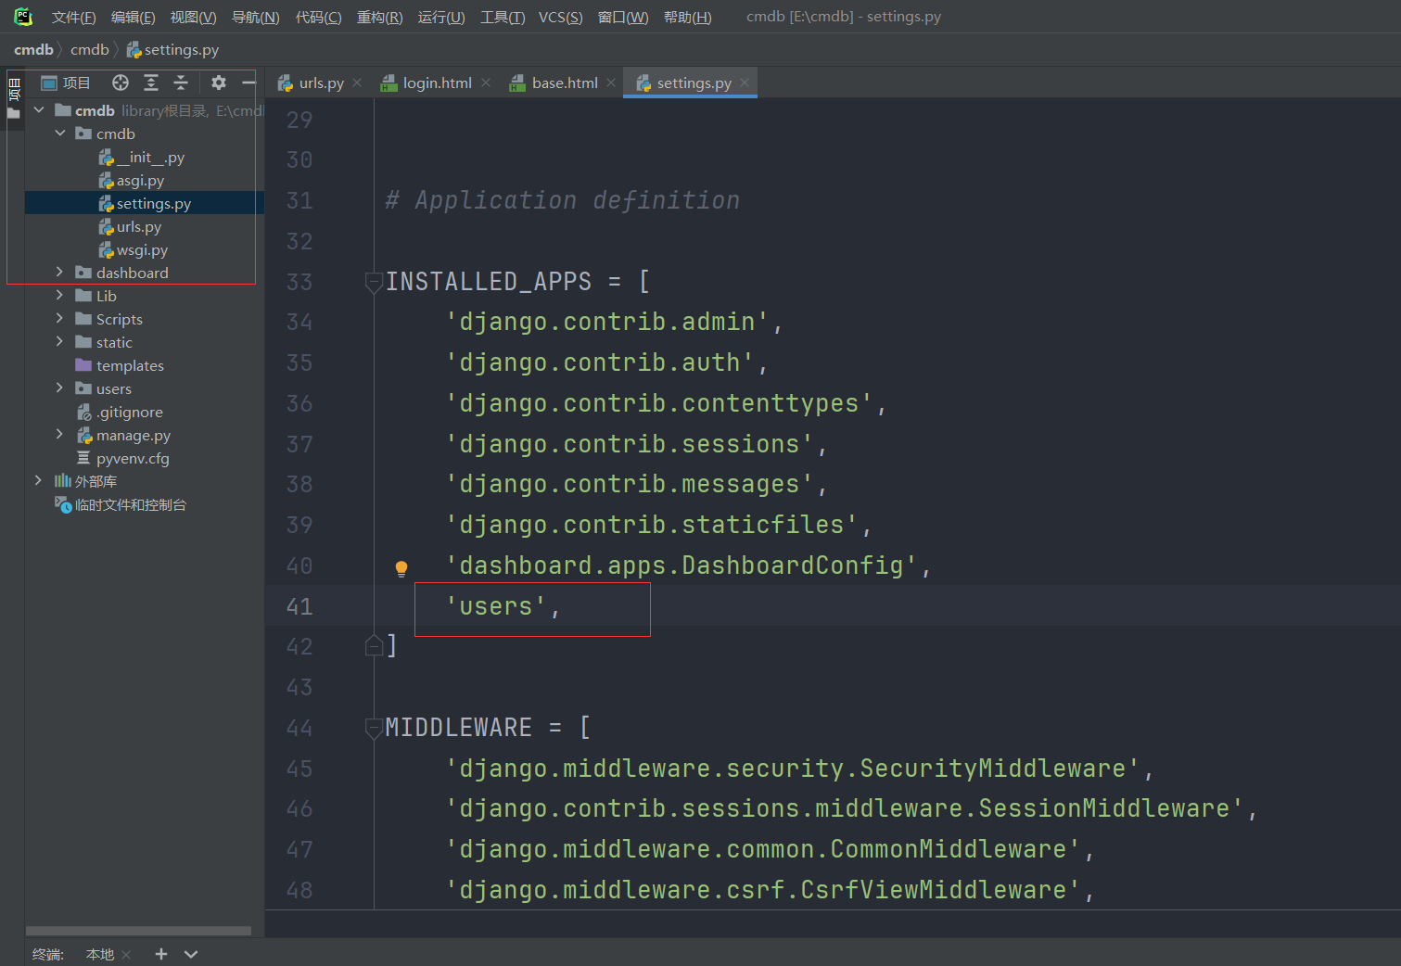Image resolution: width=1401 pixels, height=966 pixels.
Task: Open the 视图(V) menu
Action: [193, 18]
